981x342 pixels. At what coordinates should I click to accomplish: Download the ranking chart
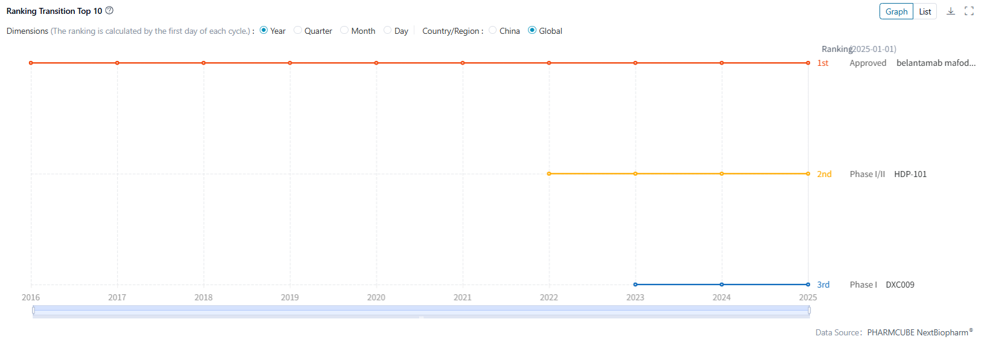coord(951,11)
